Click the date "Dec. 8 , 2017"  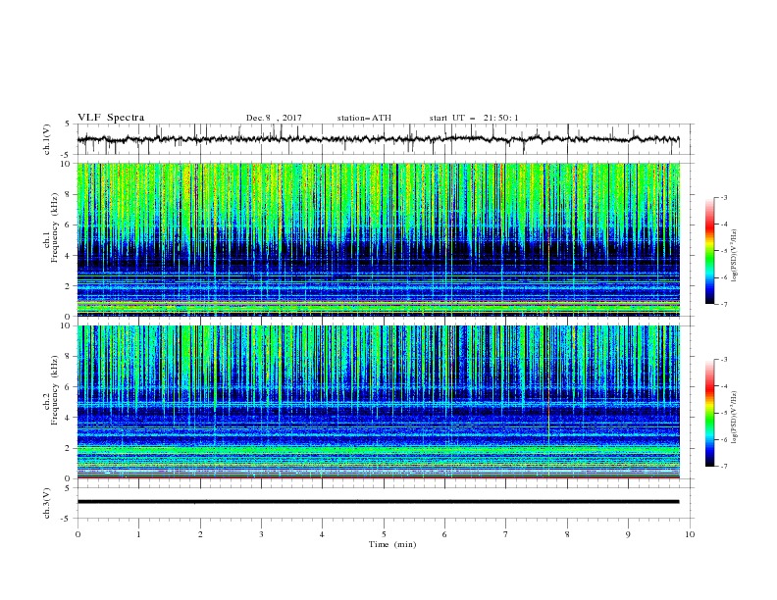274,118
